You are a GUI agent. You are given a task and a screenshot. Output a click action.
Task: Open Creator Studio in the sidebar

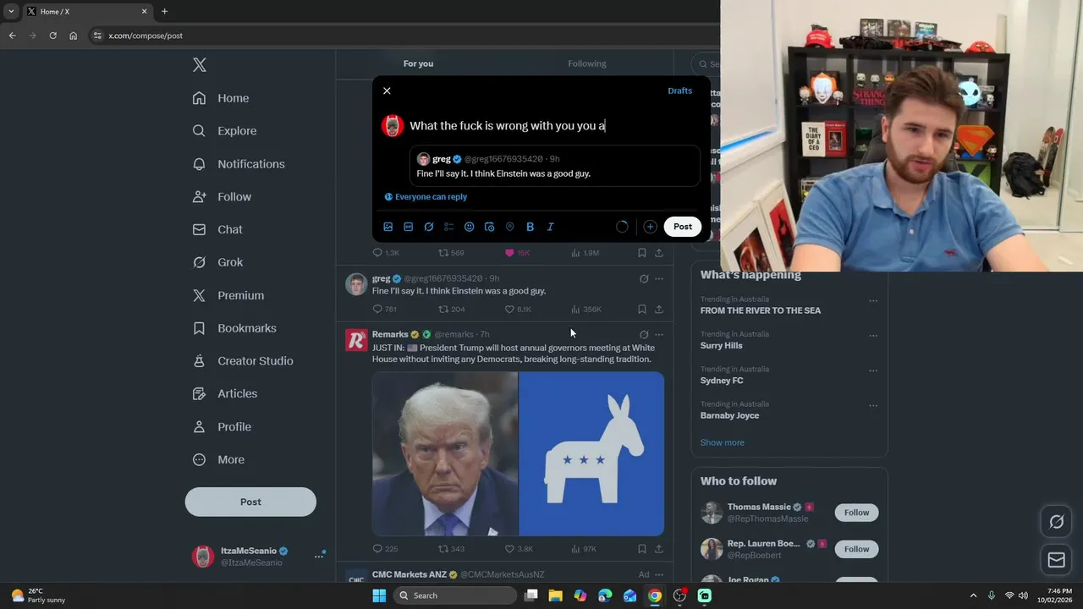tap(243, 361)
